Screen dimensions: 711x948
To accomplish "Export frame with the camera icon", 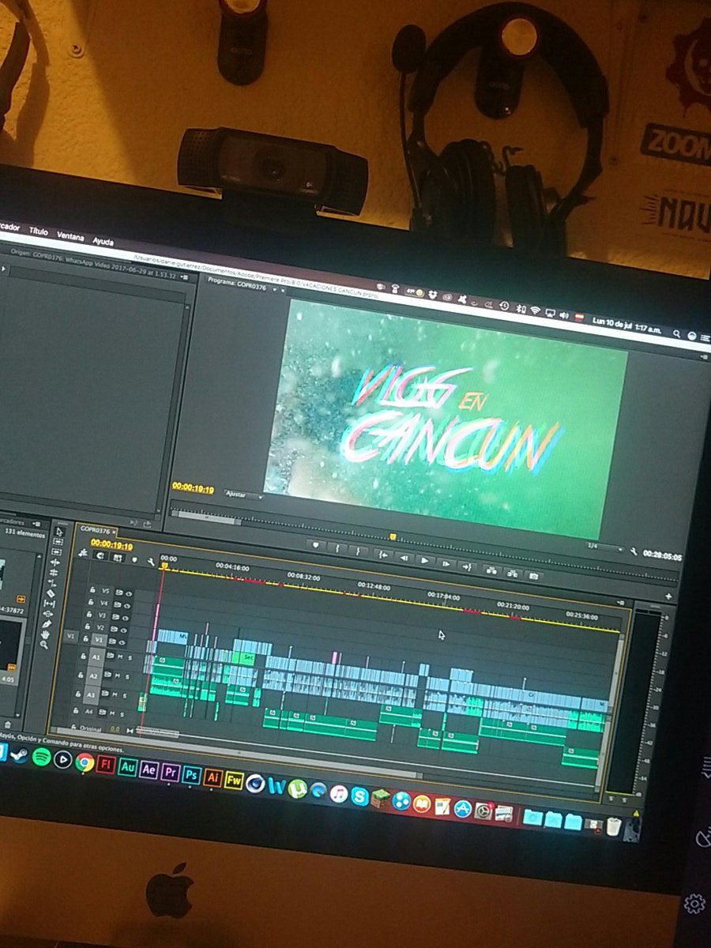I will [x=534, y=576].
